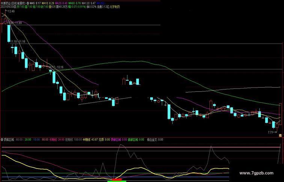Click the blue MA250 label
The image size is (284, 182).
pyautogui.click(x=100, y=3)
